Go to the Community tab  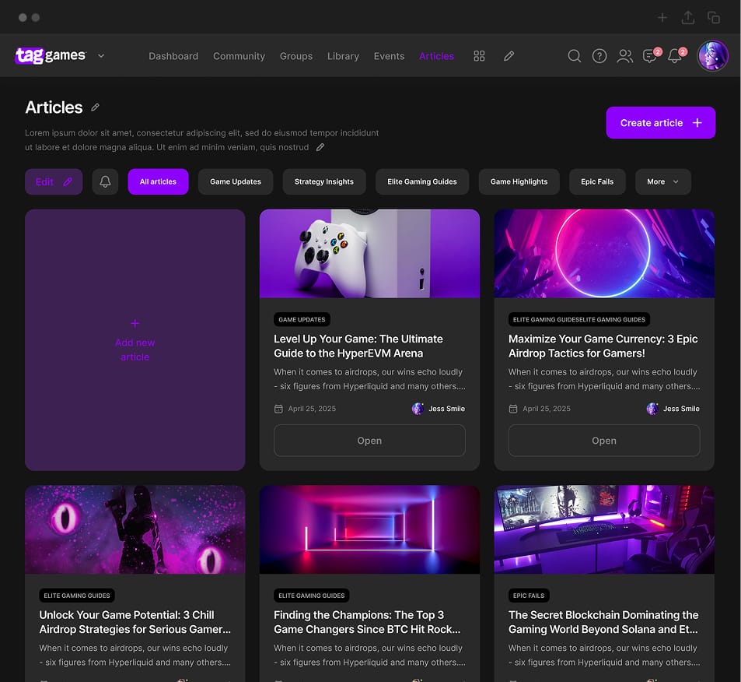tap(239, 56)
